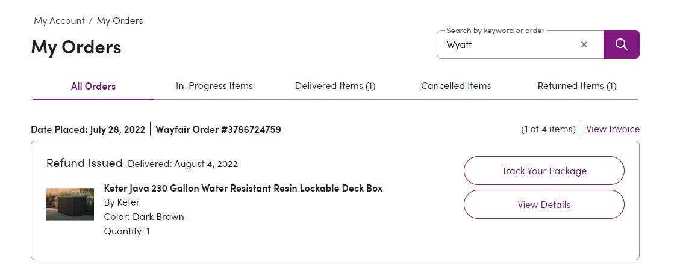Click the My Orders page heading
The height and width of the screenshot is (271, 680).
76,47
